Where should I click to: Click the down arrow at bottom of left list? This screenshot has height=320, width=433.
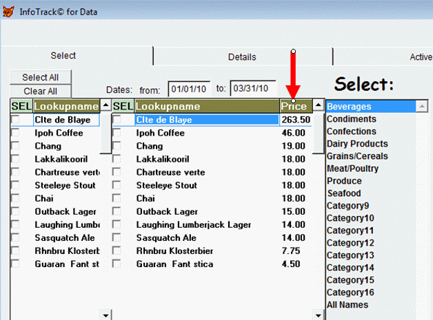click(x=105, y=315)
